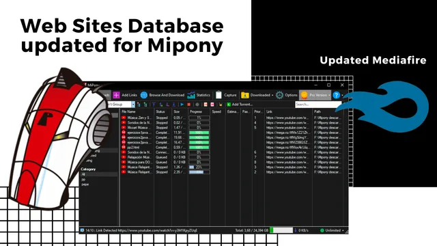
Task: Click the blue download speed arrow in status bar
Action: click(296, 230)
